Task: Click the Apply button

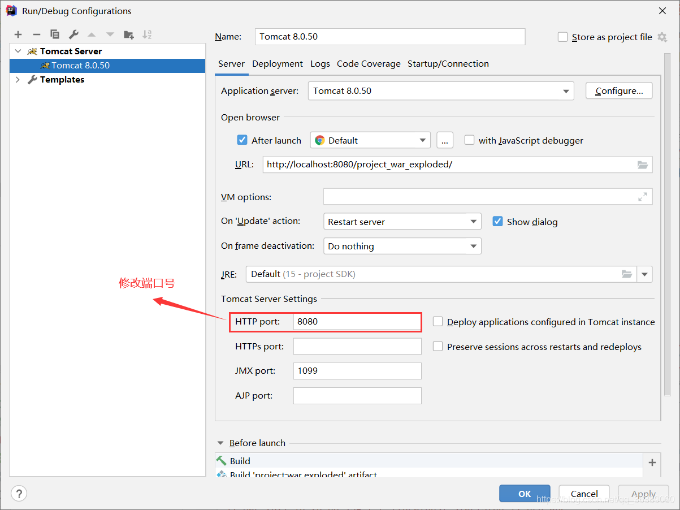Action: pos(643,494)
